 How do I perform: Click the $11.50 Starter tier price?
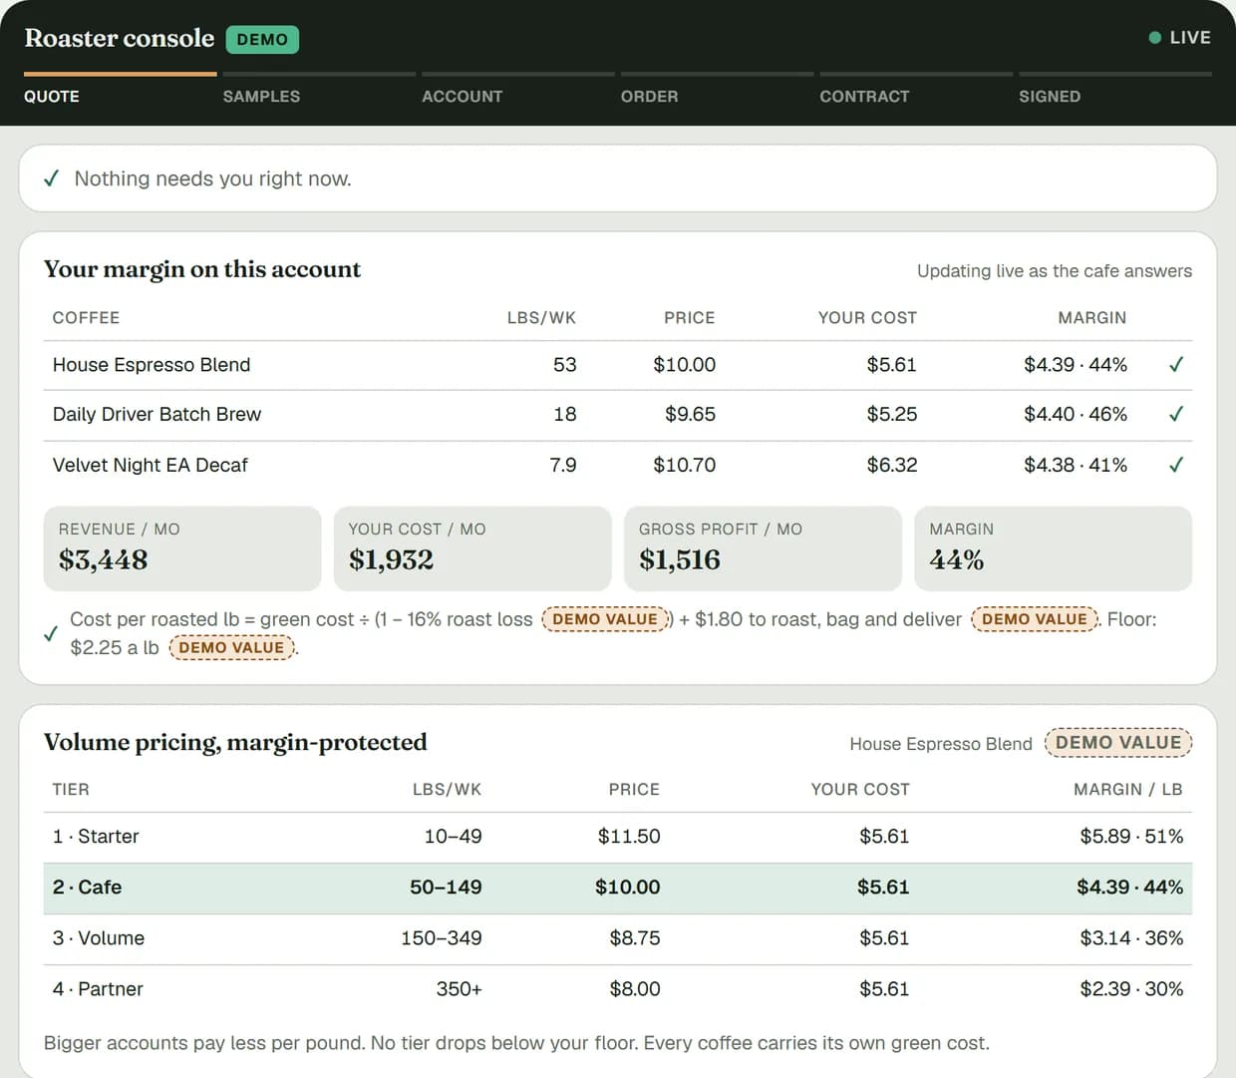629,837
